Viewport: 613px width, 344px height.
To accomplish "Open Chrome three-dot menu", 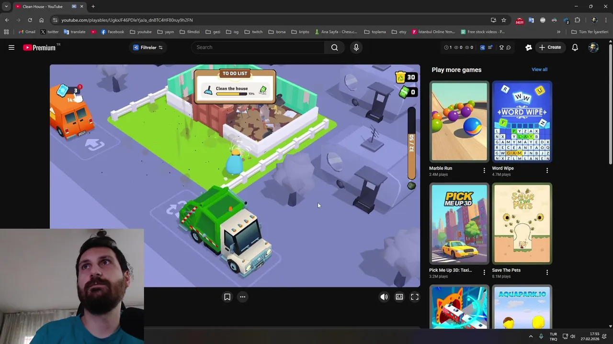I will [x=606, y=20].
